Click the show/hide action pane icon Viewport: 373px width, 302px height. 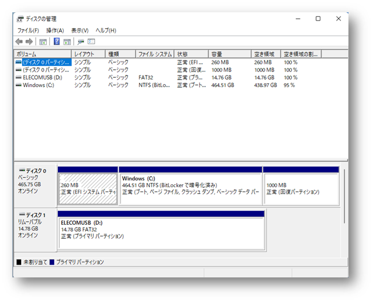67,42
